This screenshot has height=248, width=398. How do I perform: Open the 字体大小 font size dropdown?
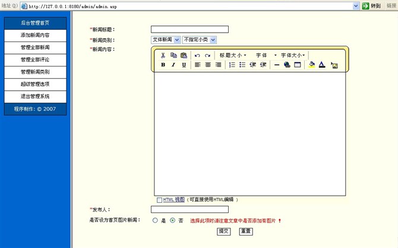pos(293,55)
